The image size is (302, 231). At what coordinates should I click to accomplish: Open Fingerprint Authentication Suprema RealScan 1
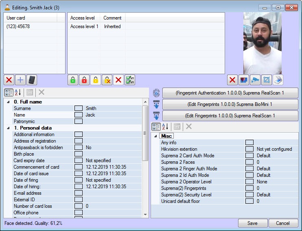point(230,93)
